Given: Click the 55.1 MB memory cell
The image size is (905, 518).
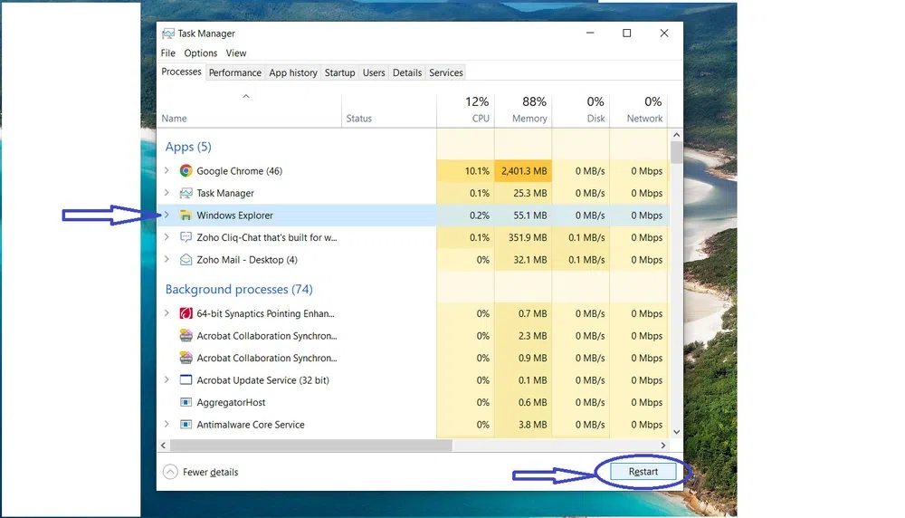Looking at the screenshot, I should [523, 216].
